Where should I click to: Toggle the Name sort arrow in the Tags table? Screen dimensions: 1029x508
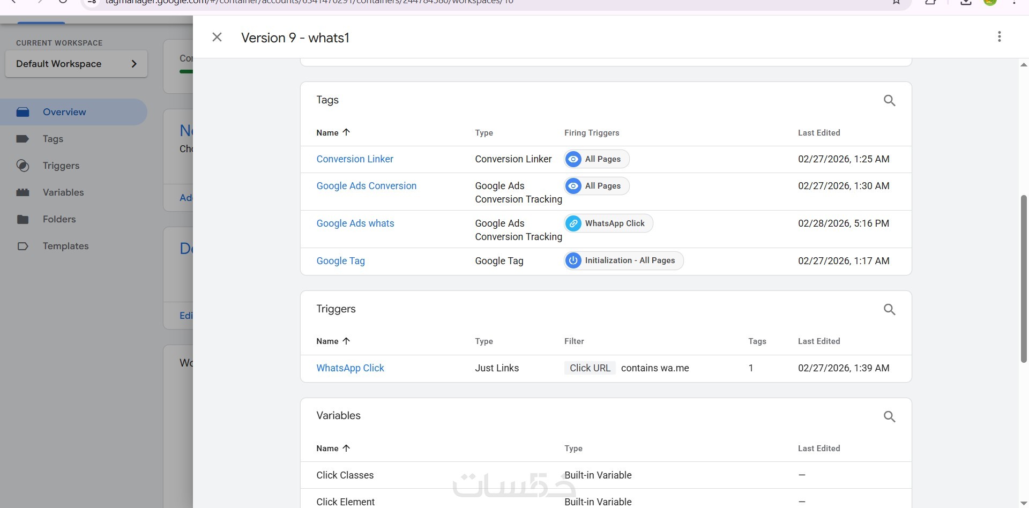click(x=346, y=132)
